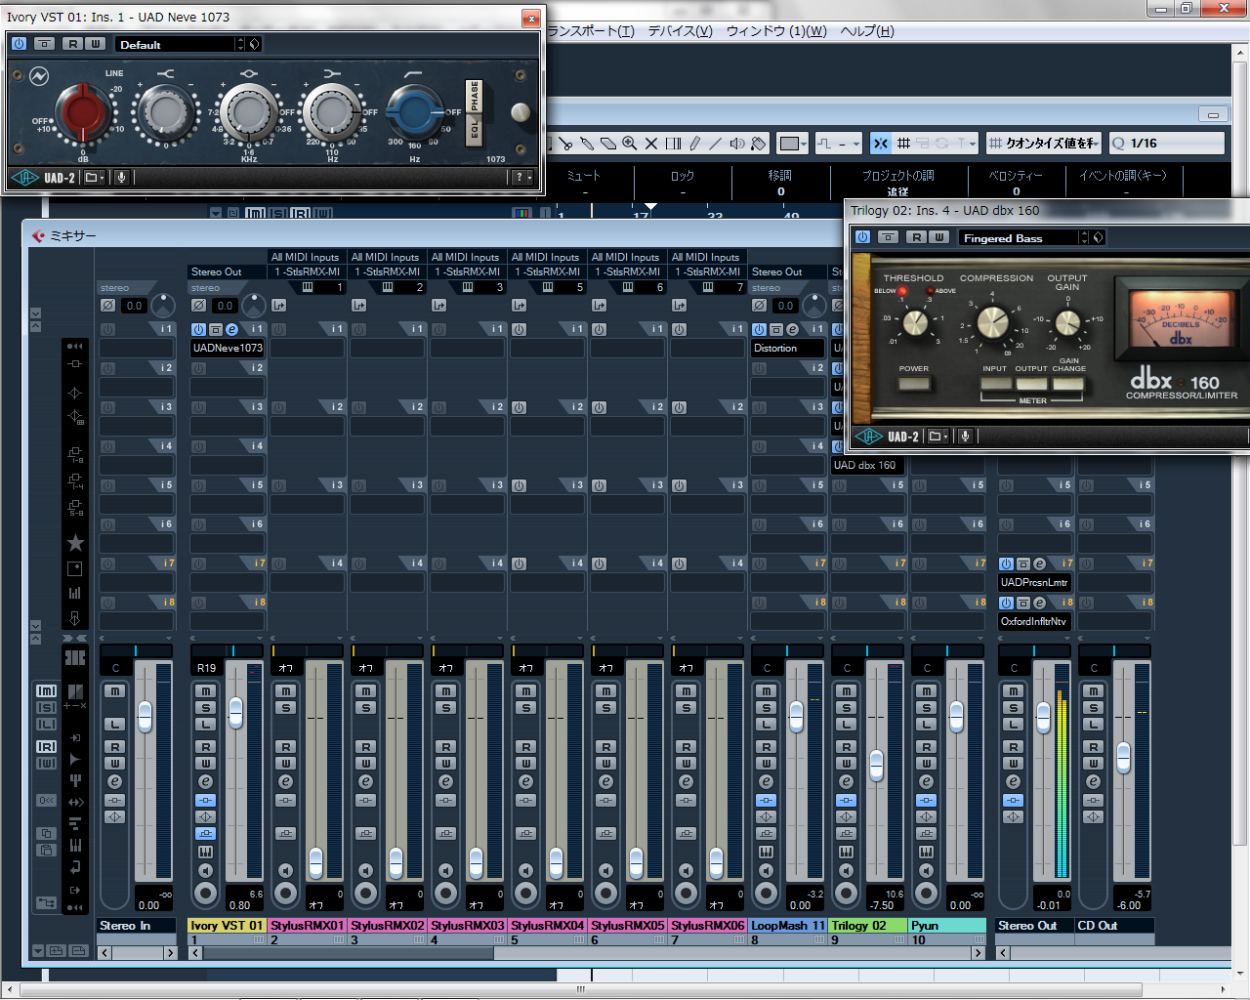Click the monitor speaker icon on StylusRMX01 channel
The width and height of the screenshot is (1250, 1000).
coord(285,870)
